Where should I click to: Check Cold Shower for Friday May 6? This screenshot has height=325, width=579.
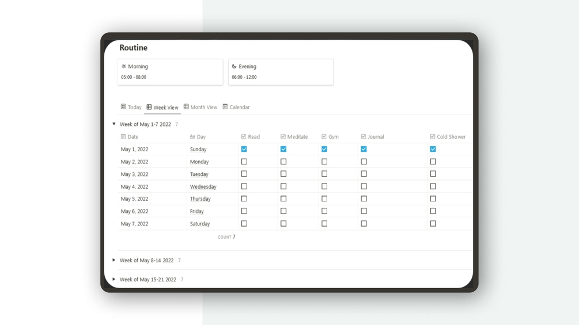(x=433, y=211)
